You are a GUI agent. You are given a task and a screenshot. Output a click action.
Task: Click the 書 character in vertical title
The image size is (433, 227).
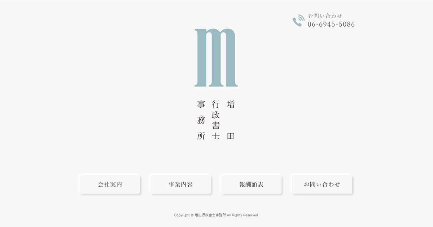pyautogui.click(x=216, y=125)
